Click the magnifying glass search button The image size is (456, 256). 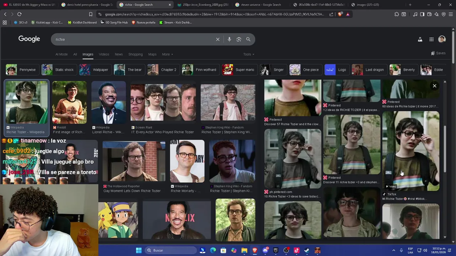pyautogui.click(x=248, y=39)
